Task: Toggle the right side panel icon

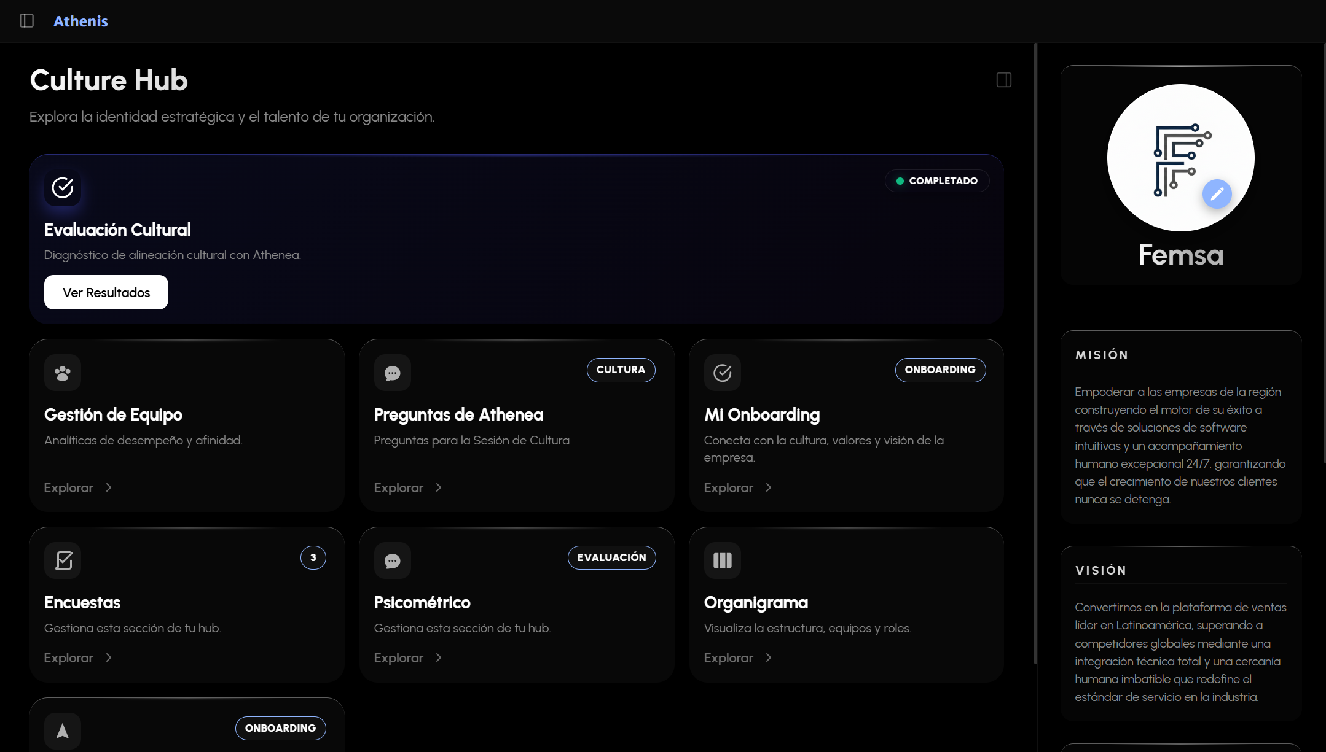Action: point(1004,80)
